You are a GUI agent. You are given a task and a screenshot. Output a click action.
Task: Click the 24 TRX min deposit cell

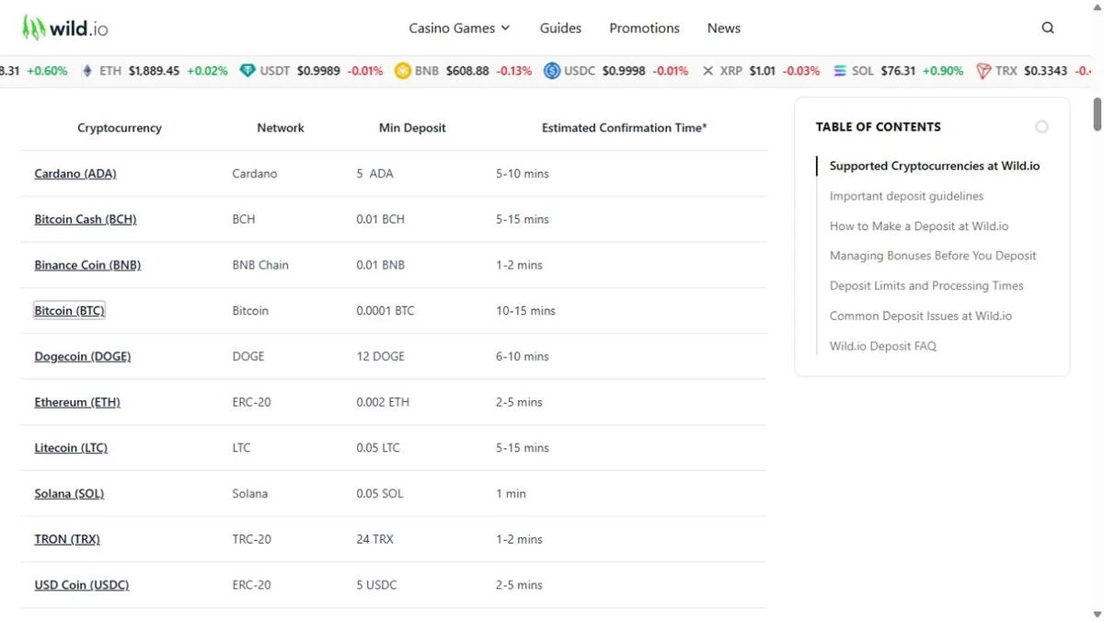(x=374, y=539)
